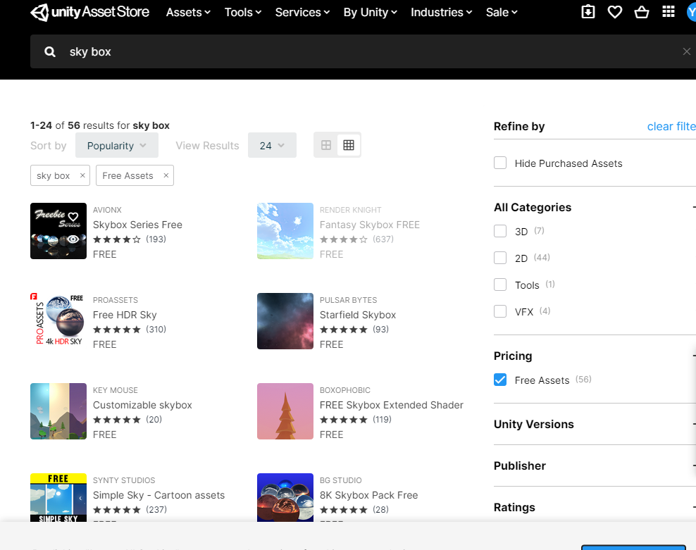Switch to large grid view layout
The width and height of the screenshot is (696, 550).
point(326,145)
